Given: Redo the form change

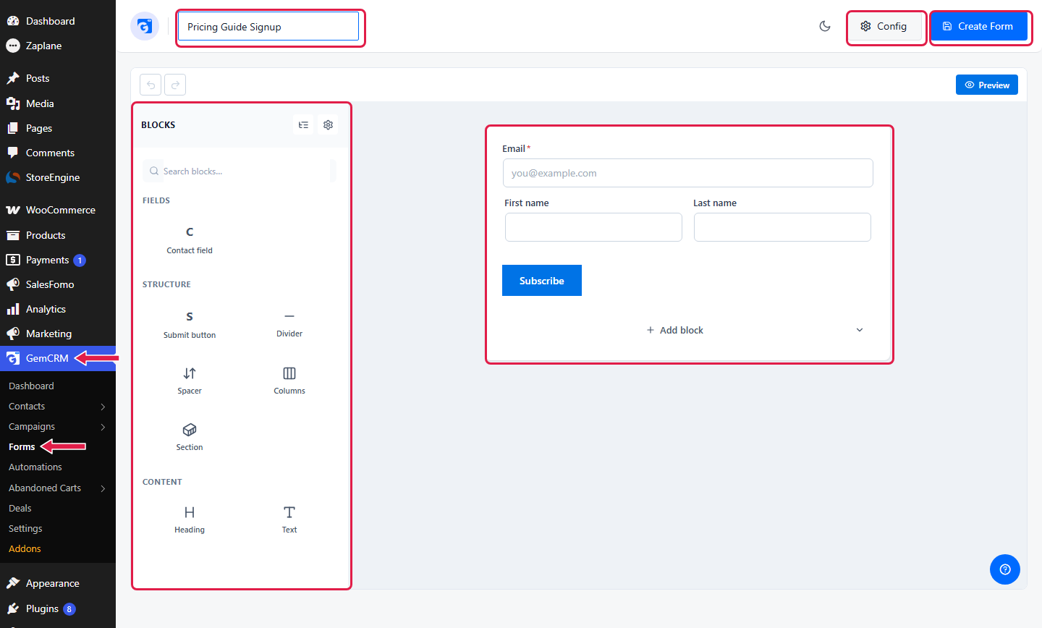Looking at the screenshot, I should click(175, 85).
